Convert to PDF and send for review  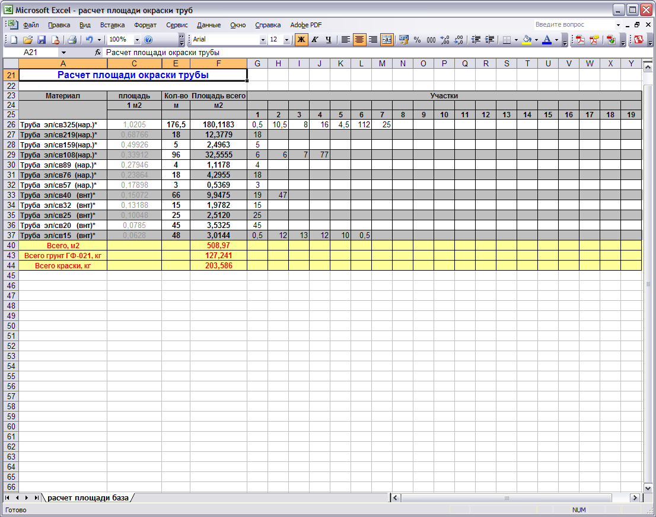point(612,40)
